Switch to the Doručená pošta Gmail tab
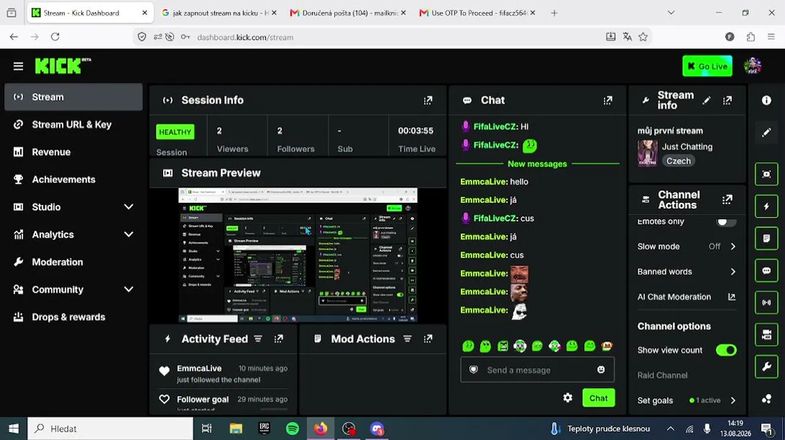Image resolution: width=785 pixels, height=440 pixels. tap(347, 13)
